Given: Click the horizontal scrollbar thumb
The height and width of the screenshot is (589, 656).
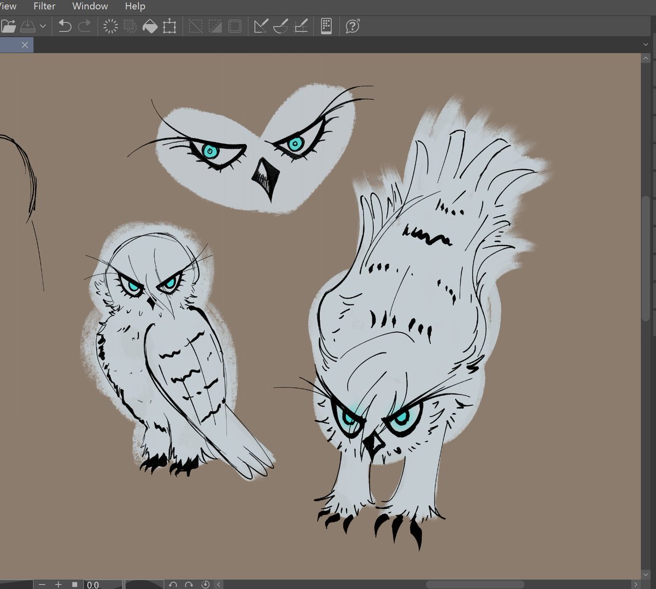Looking at the screenshot, I should [x=475, y=585].
